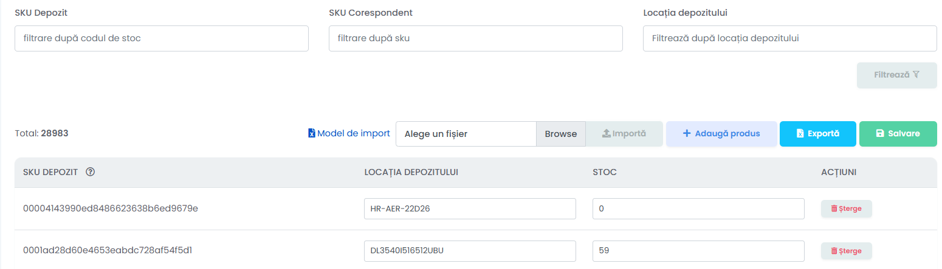Viewport: 942px width, 269px height.
Task: Click the STOC column header
Action: [x=605, y=172]
